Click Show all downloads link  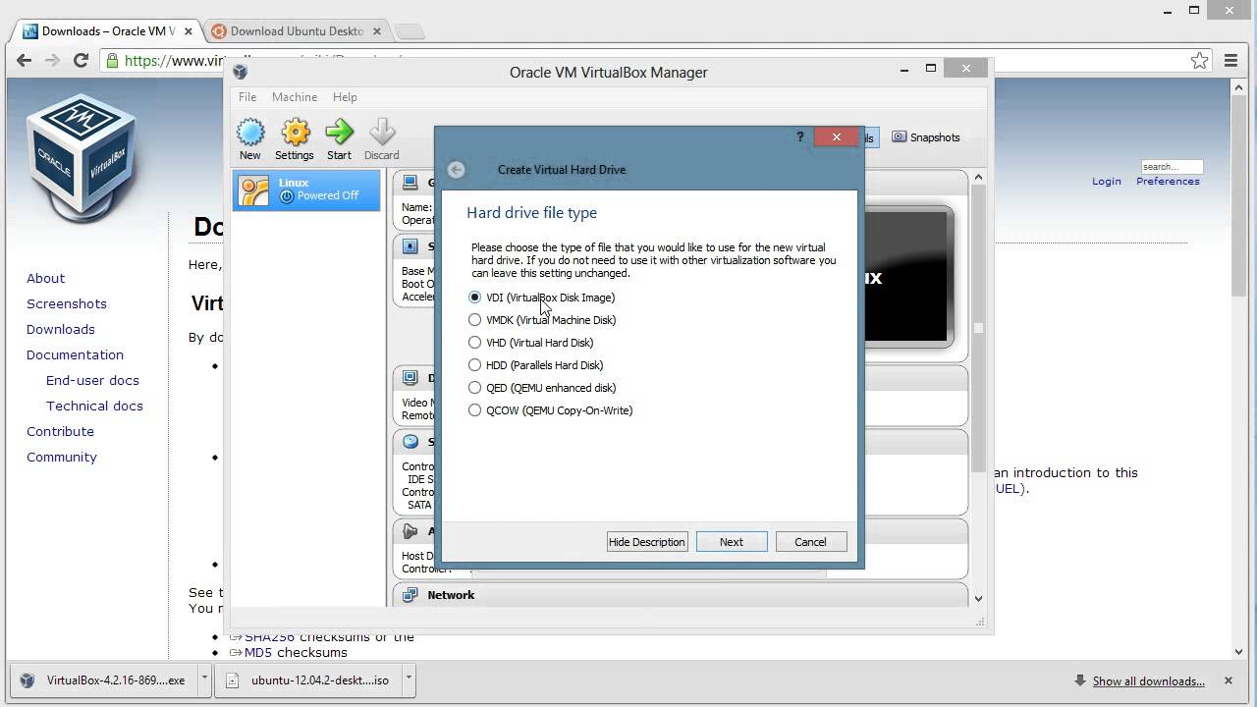[x=1148, y=681]
